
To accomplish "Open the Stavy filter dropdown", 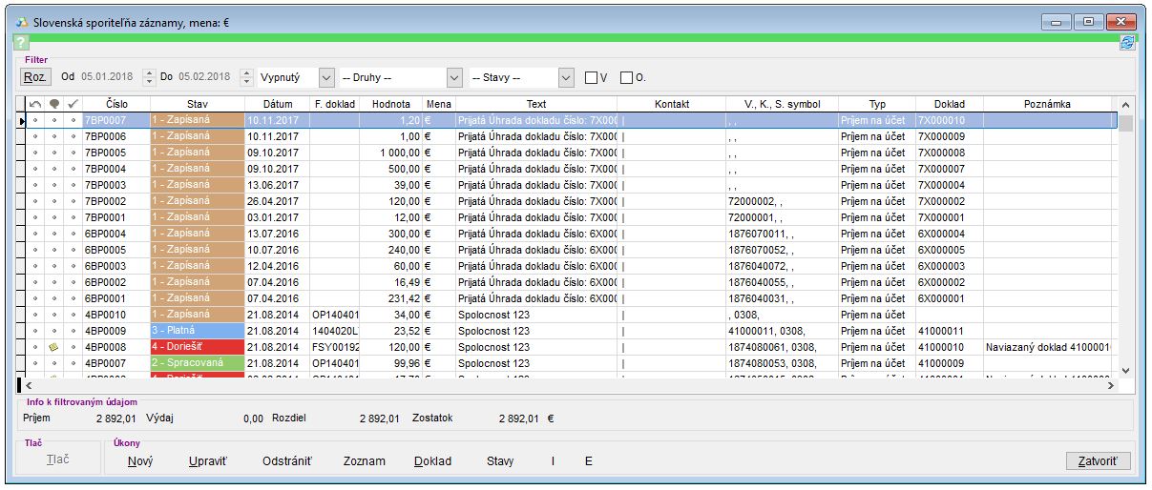I will [566, 77].
